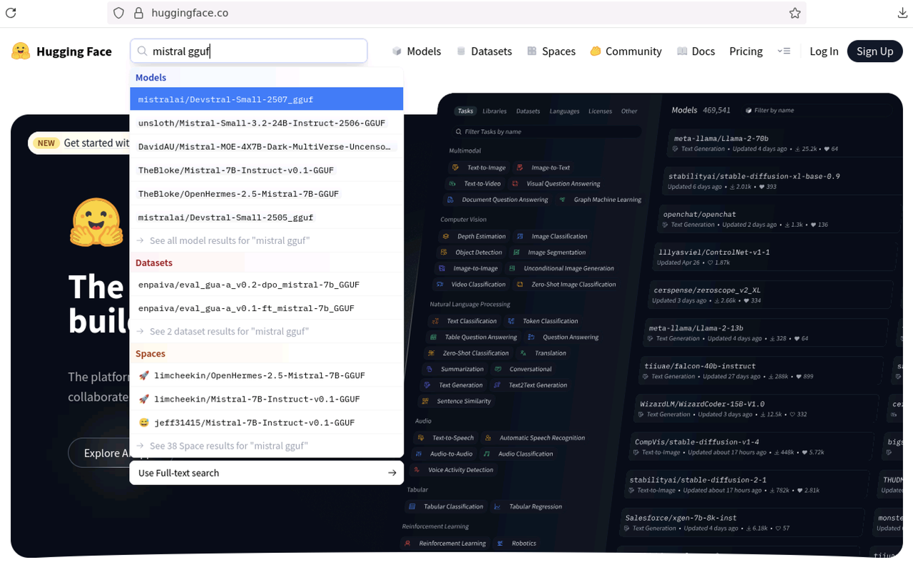Click Reinforcement Learning task icon

click(x=407, y=544)
